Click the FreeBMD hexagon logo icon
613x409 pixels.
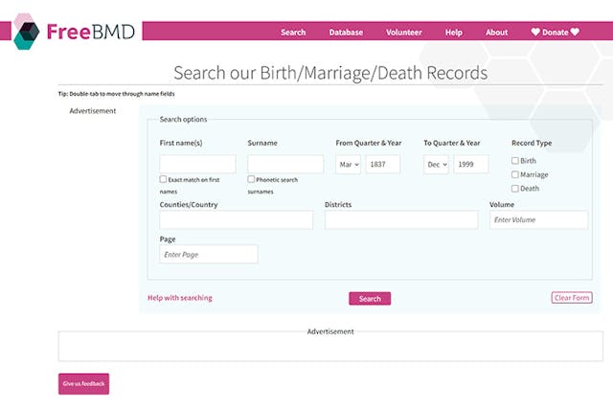(x=26, y=32)
